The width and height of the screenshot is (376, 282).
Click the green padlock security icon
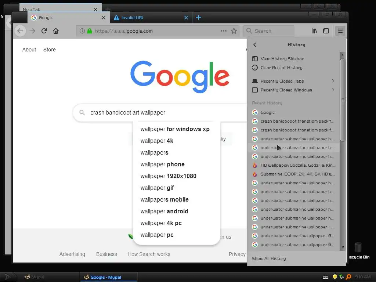click(90, 31)
